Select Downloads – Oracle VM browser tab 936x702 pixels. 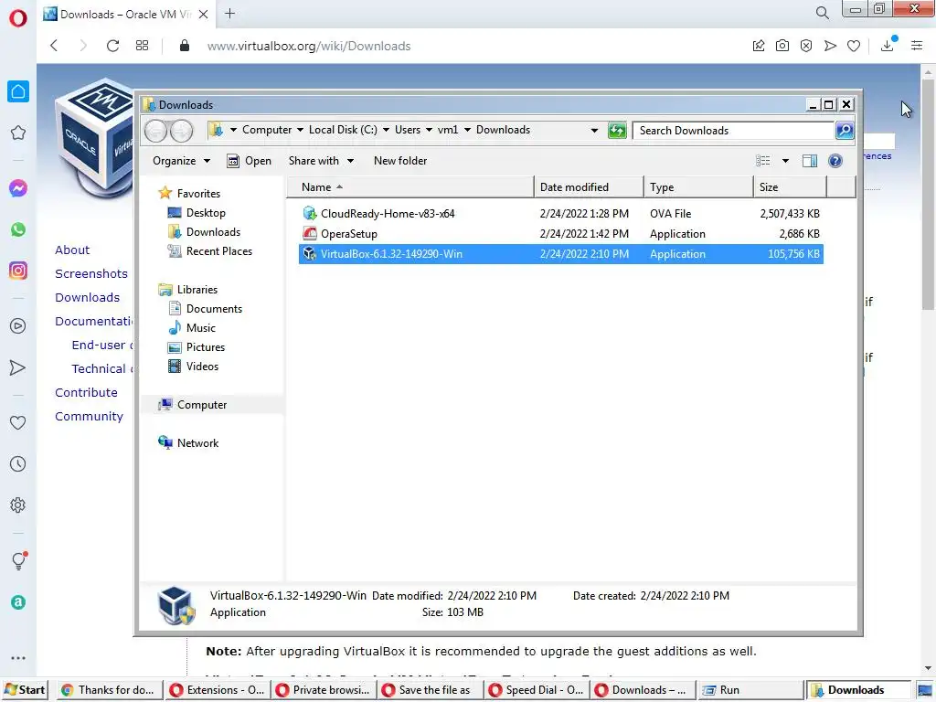[125, 15]
